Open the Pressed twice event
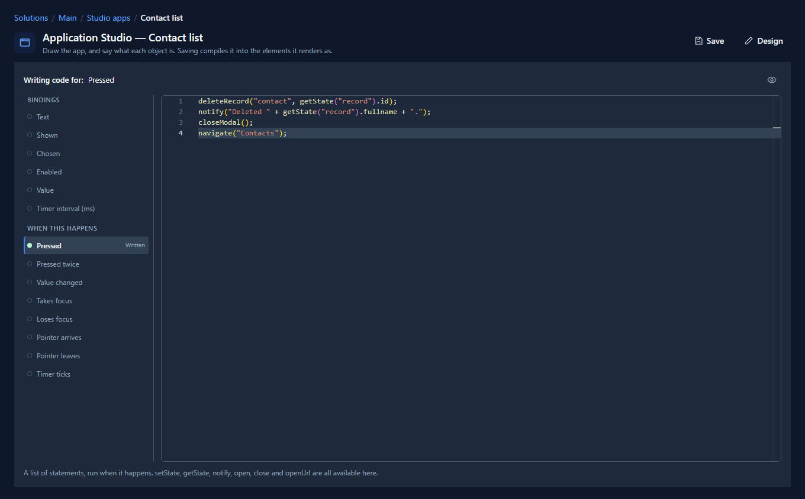 pyautogui.click(x=86, y=264)
